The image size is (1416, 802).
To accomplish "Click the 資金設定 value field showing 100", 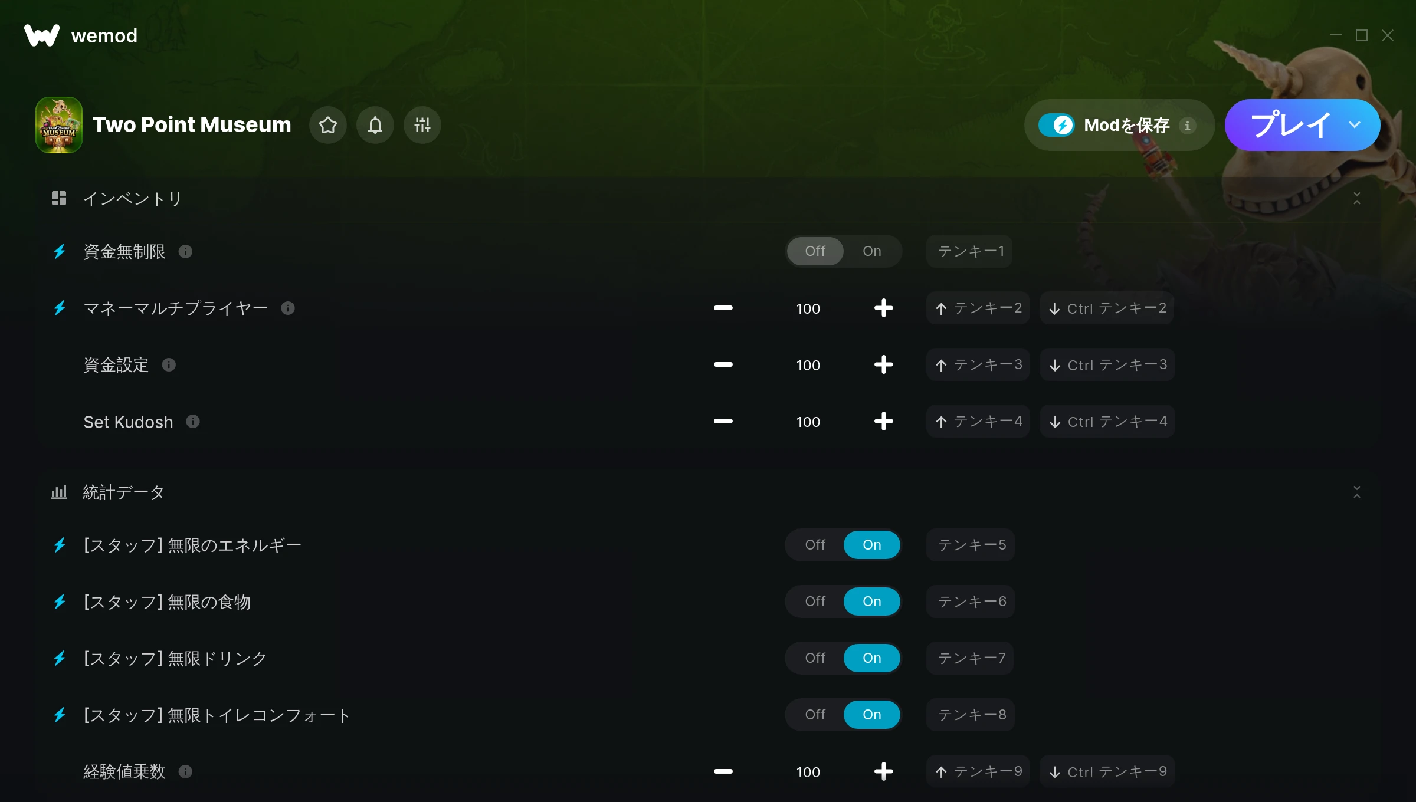I will 808,365.
